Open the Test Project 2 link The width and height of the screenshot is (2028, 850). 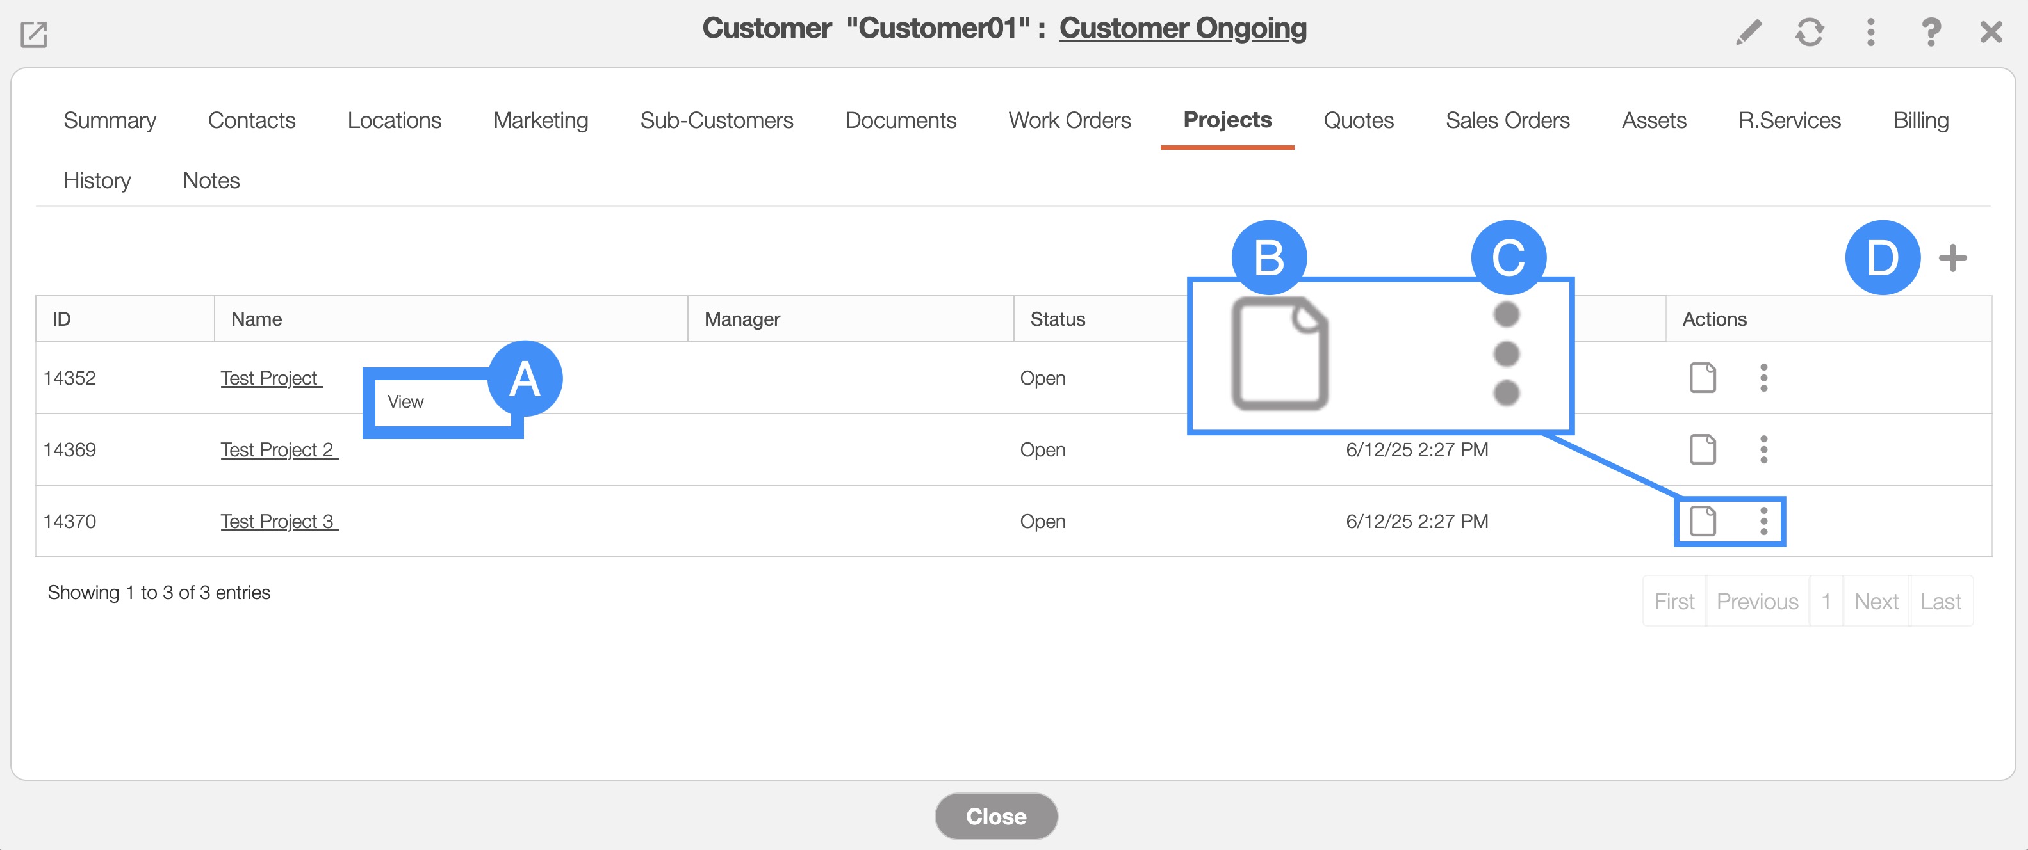(x=279, y=450)
